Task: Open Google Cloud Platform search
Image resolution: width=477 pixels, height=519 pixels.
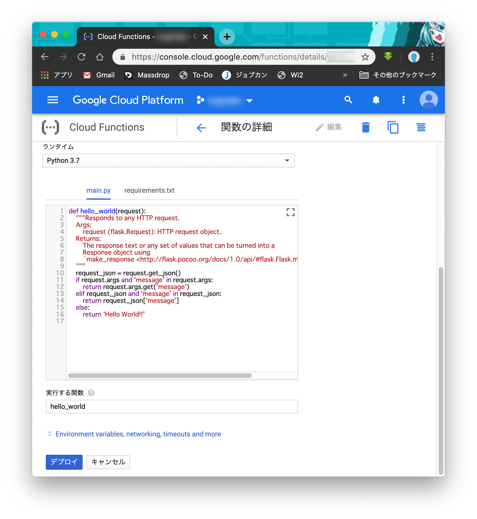Action: [348, 100]
